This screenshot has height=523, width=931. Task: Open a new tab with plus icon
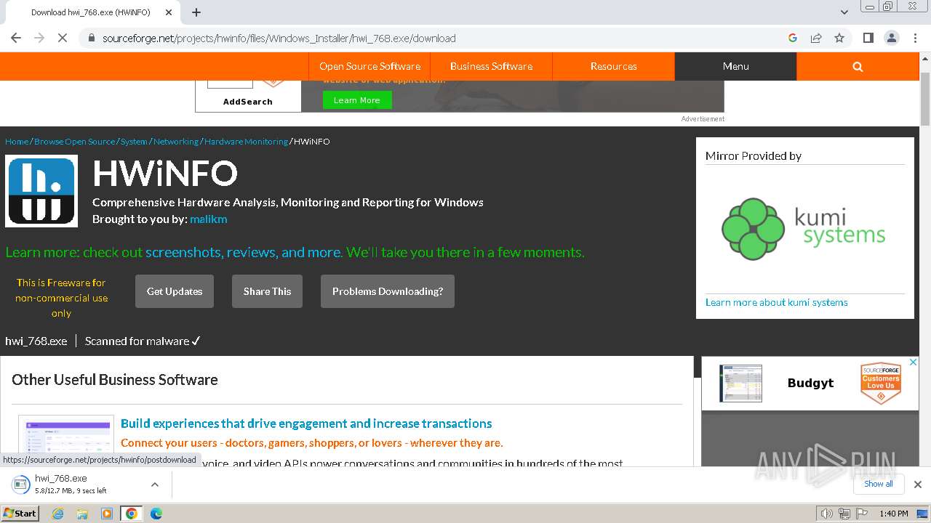[196, 12]
